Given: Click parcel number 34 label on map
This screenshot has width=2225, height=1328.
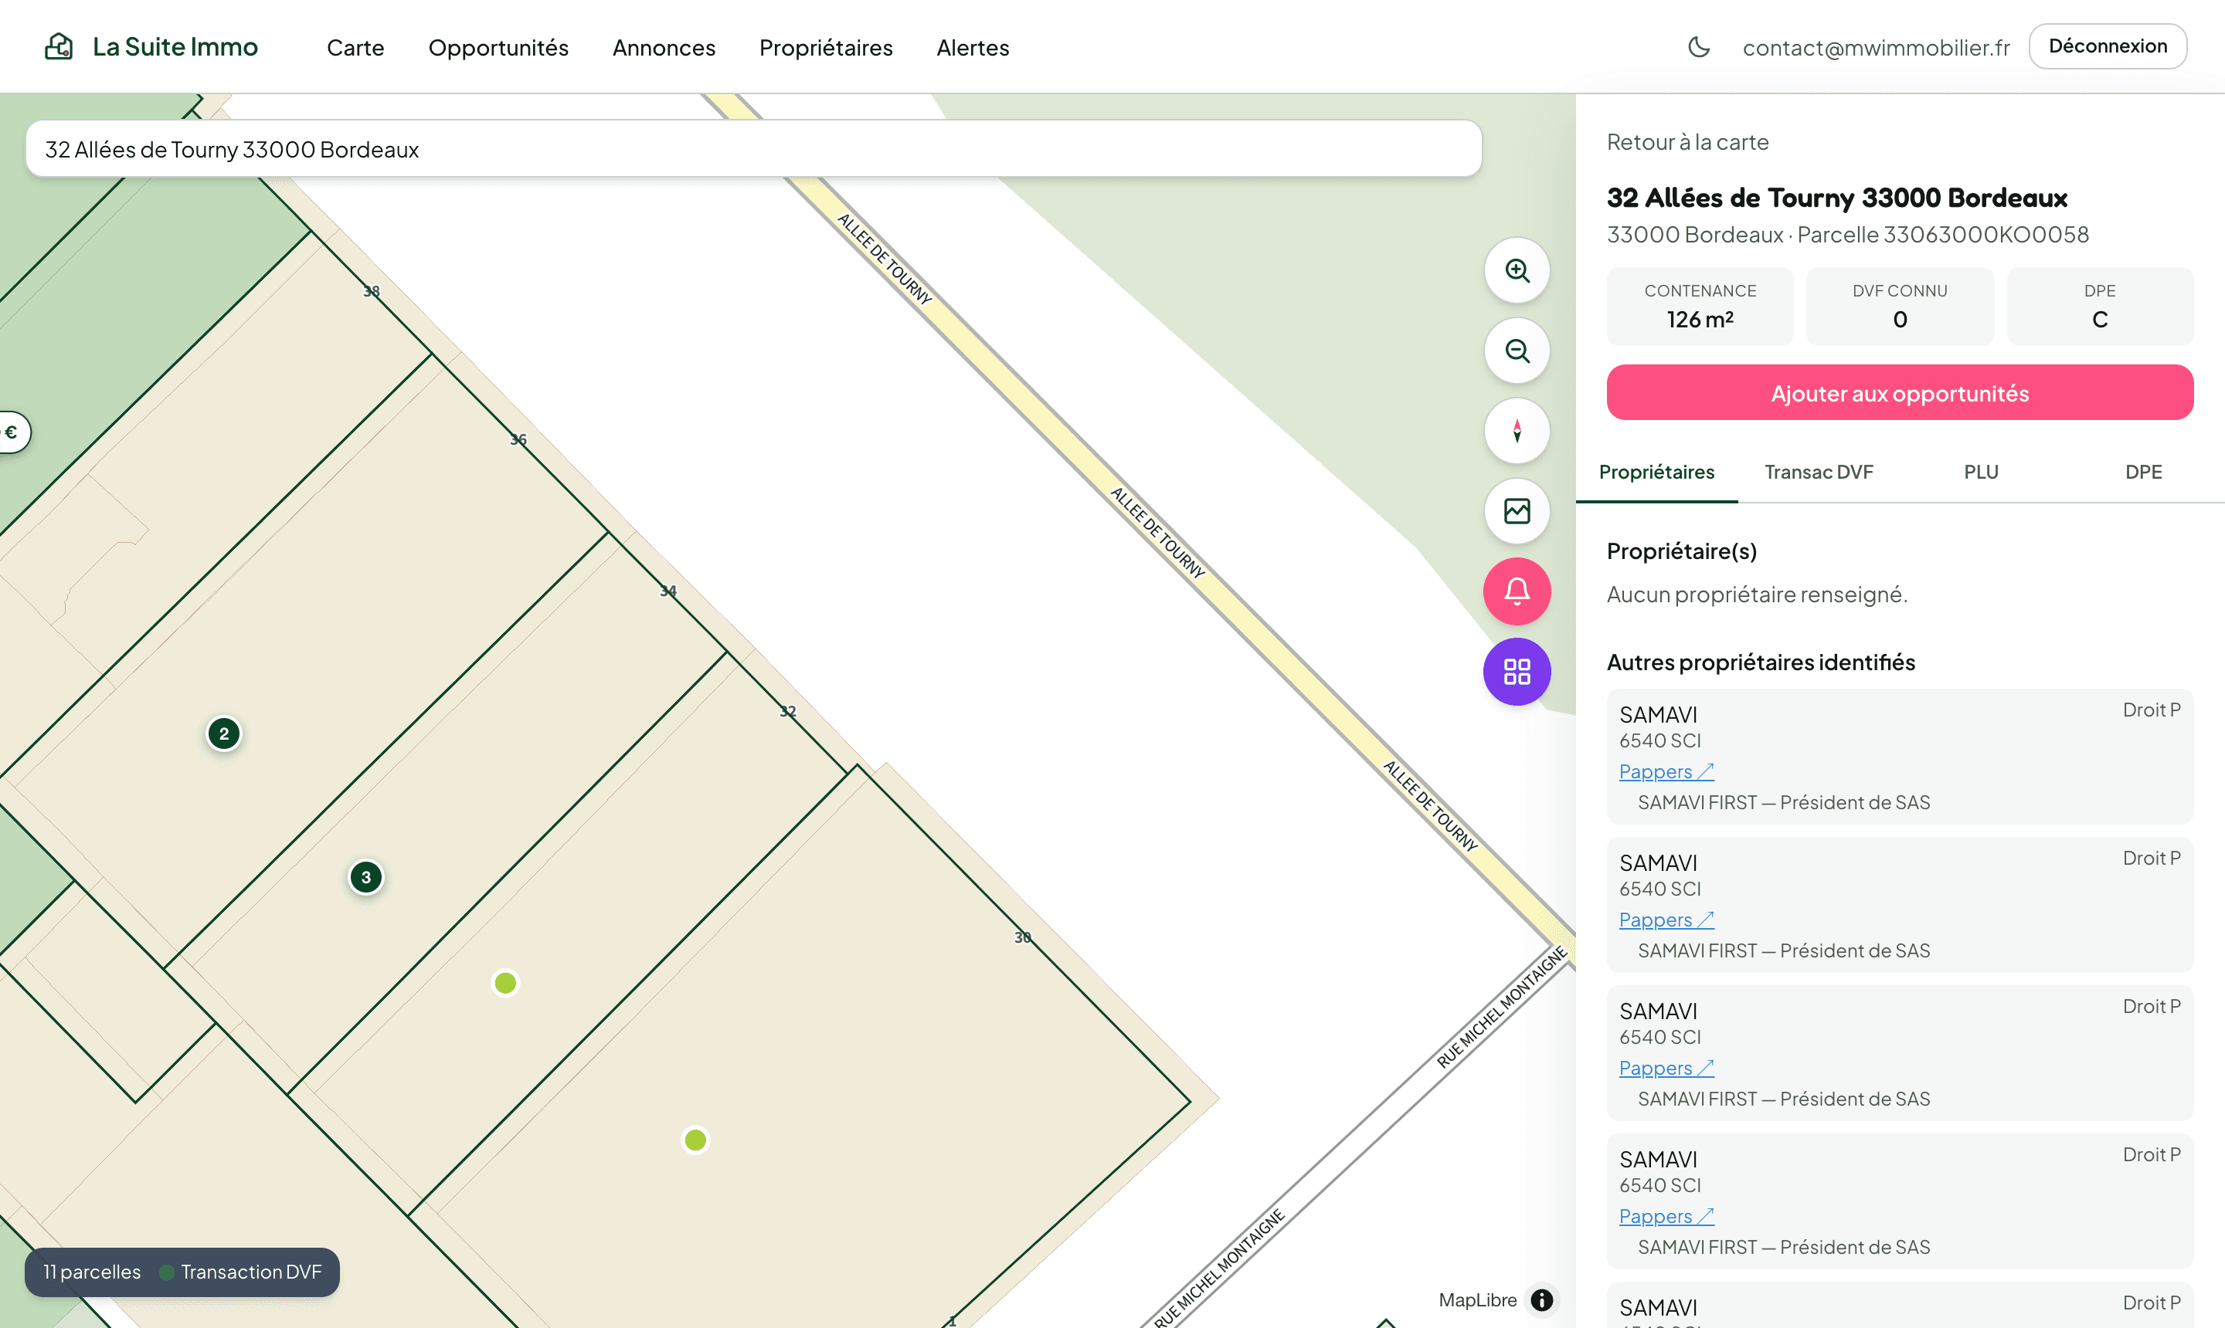Looking at the screenshot, I should click(668, 591).
